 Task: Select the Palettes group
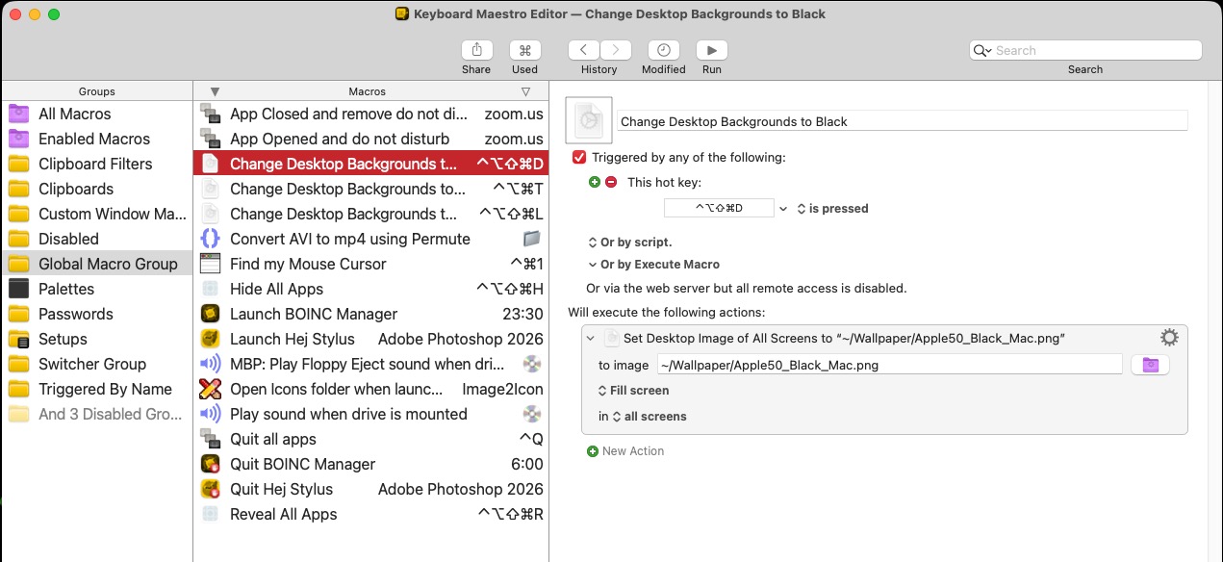coord(66,289)
